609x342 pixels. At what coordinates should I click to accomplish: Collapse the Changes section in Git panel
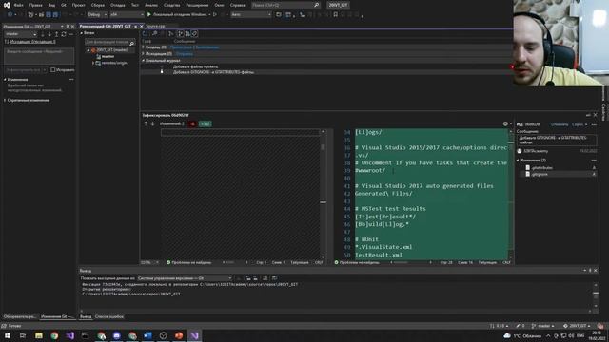tap(5, 80)
